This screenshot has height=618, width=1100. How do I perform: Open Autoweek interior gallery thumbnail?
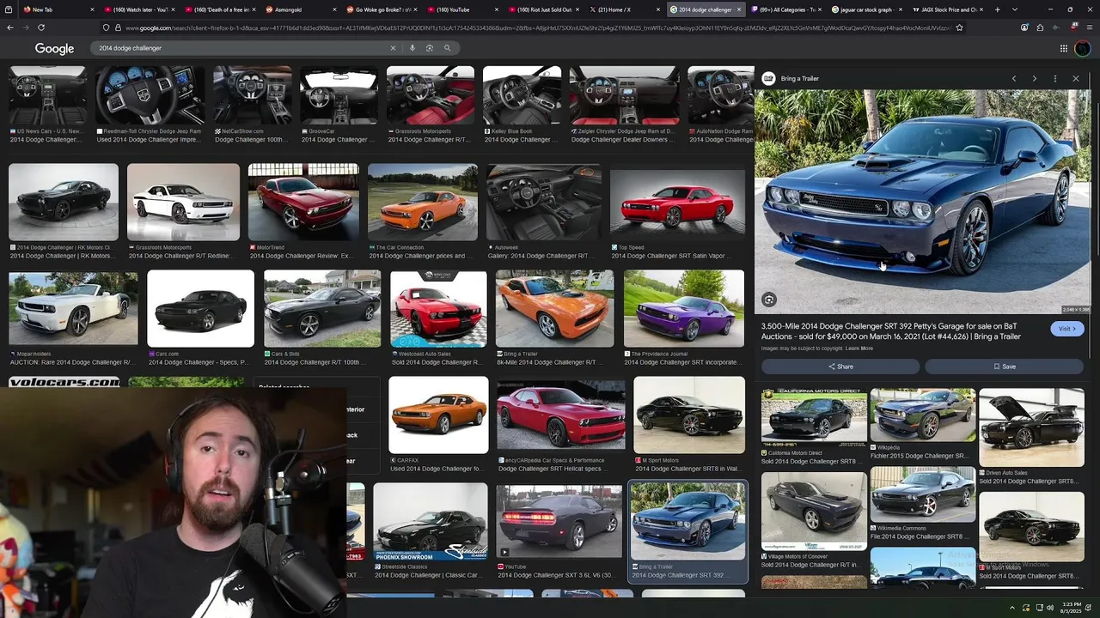tap(543, 203)
